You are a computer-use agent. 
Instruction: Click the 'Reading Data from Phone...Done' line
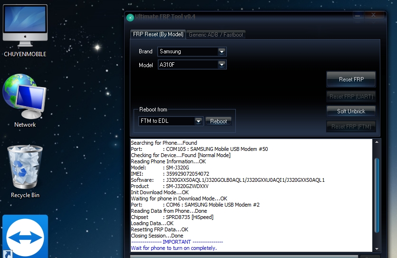(169, 211)
